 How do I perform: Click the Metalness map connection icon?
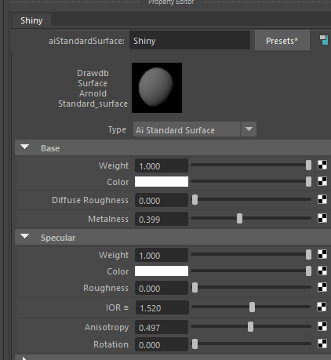click(322, 218)
